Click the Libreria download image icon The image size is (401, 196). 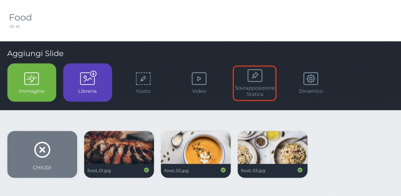click(88, 78)
